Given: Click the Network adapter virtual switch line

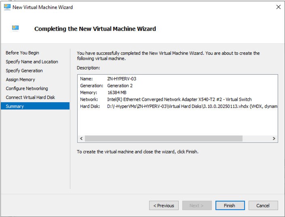Looking at the screenshot, I should [179, 99].
